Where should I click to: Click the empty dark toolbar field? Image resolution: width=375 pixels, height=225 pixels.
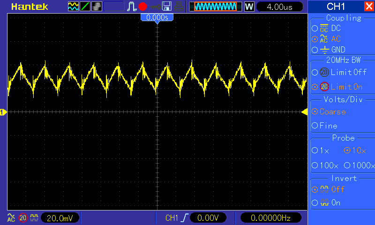point(114,7)
